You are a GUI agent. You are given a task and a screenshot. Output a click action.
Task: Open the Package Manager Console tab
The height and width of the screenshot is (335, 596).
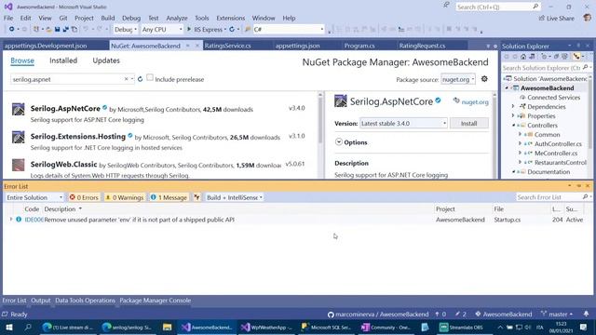156,301
